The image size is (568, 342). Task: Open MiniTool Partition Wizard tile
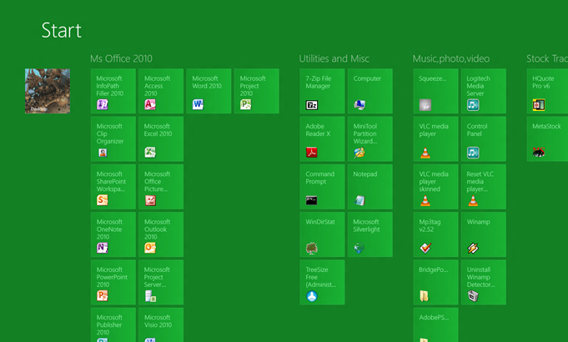369,138
